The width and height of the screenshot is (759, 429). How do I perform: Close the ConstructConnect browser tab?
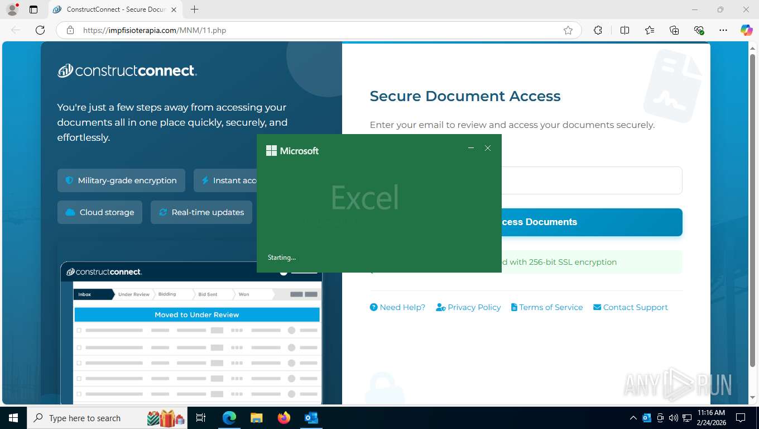point(174,9)
